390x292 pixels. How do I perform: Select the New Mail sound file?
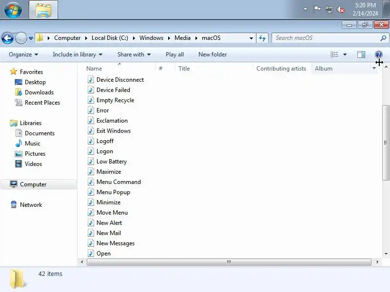coord(108,233)
